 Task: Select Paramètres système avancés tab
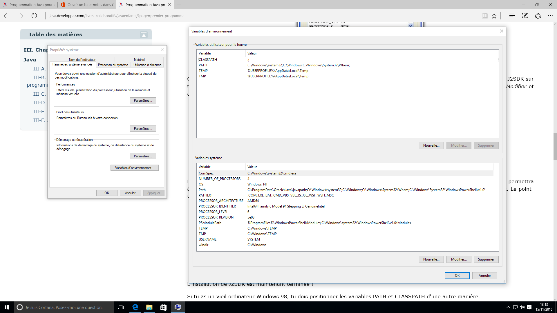72,64
